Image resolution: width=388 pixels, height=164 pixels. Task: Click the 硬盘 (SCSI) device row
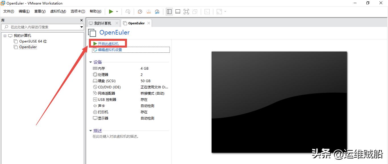tap(130, 81)
